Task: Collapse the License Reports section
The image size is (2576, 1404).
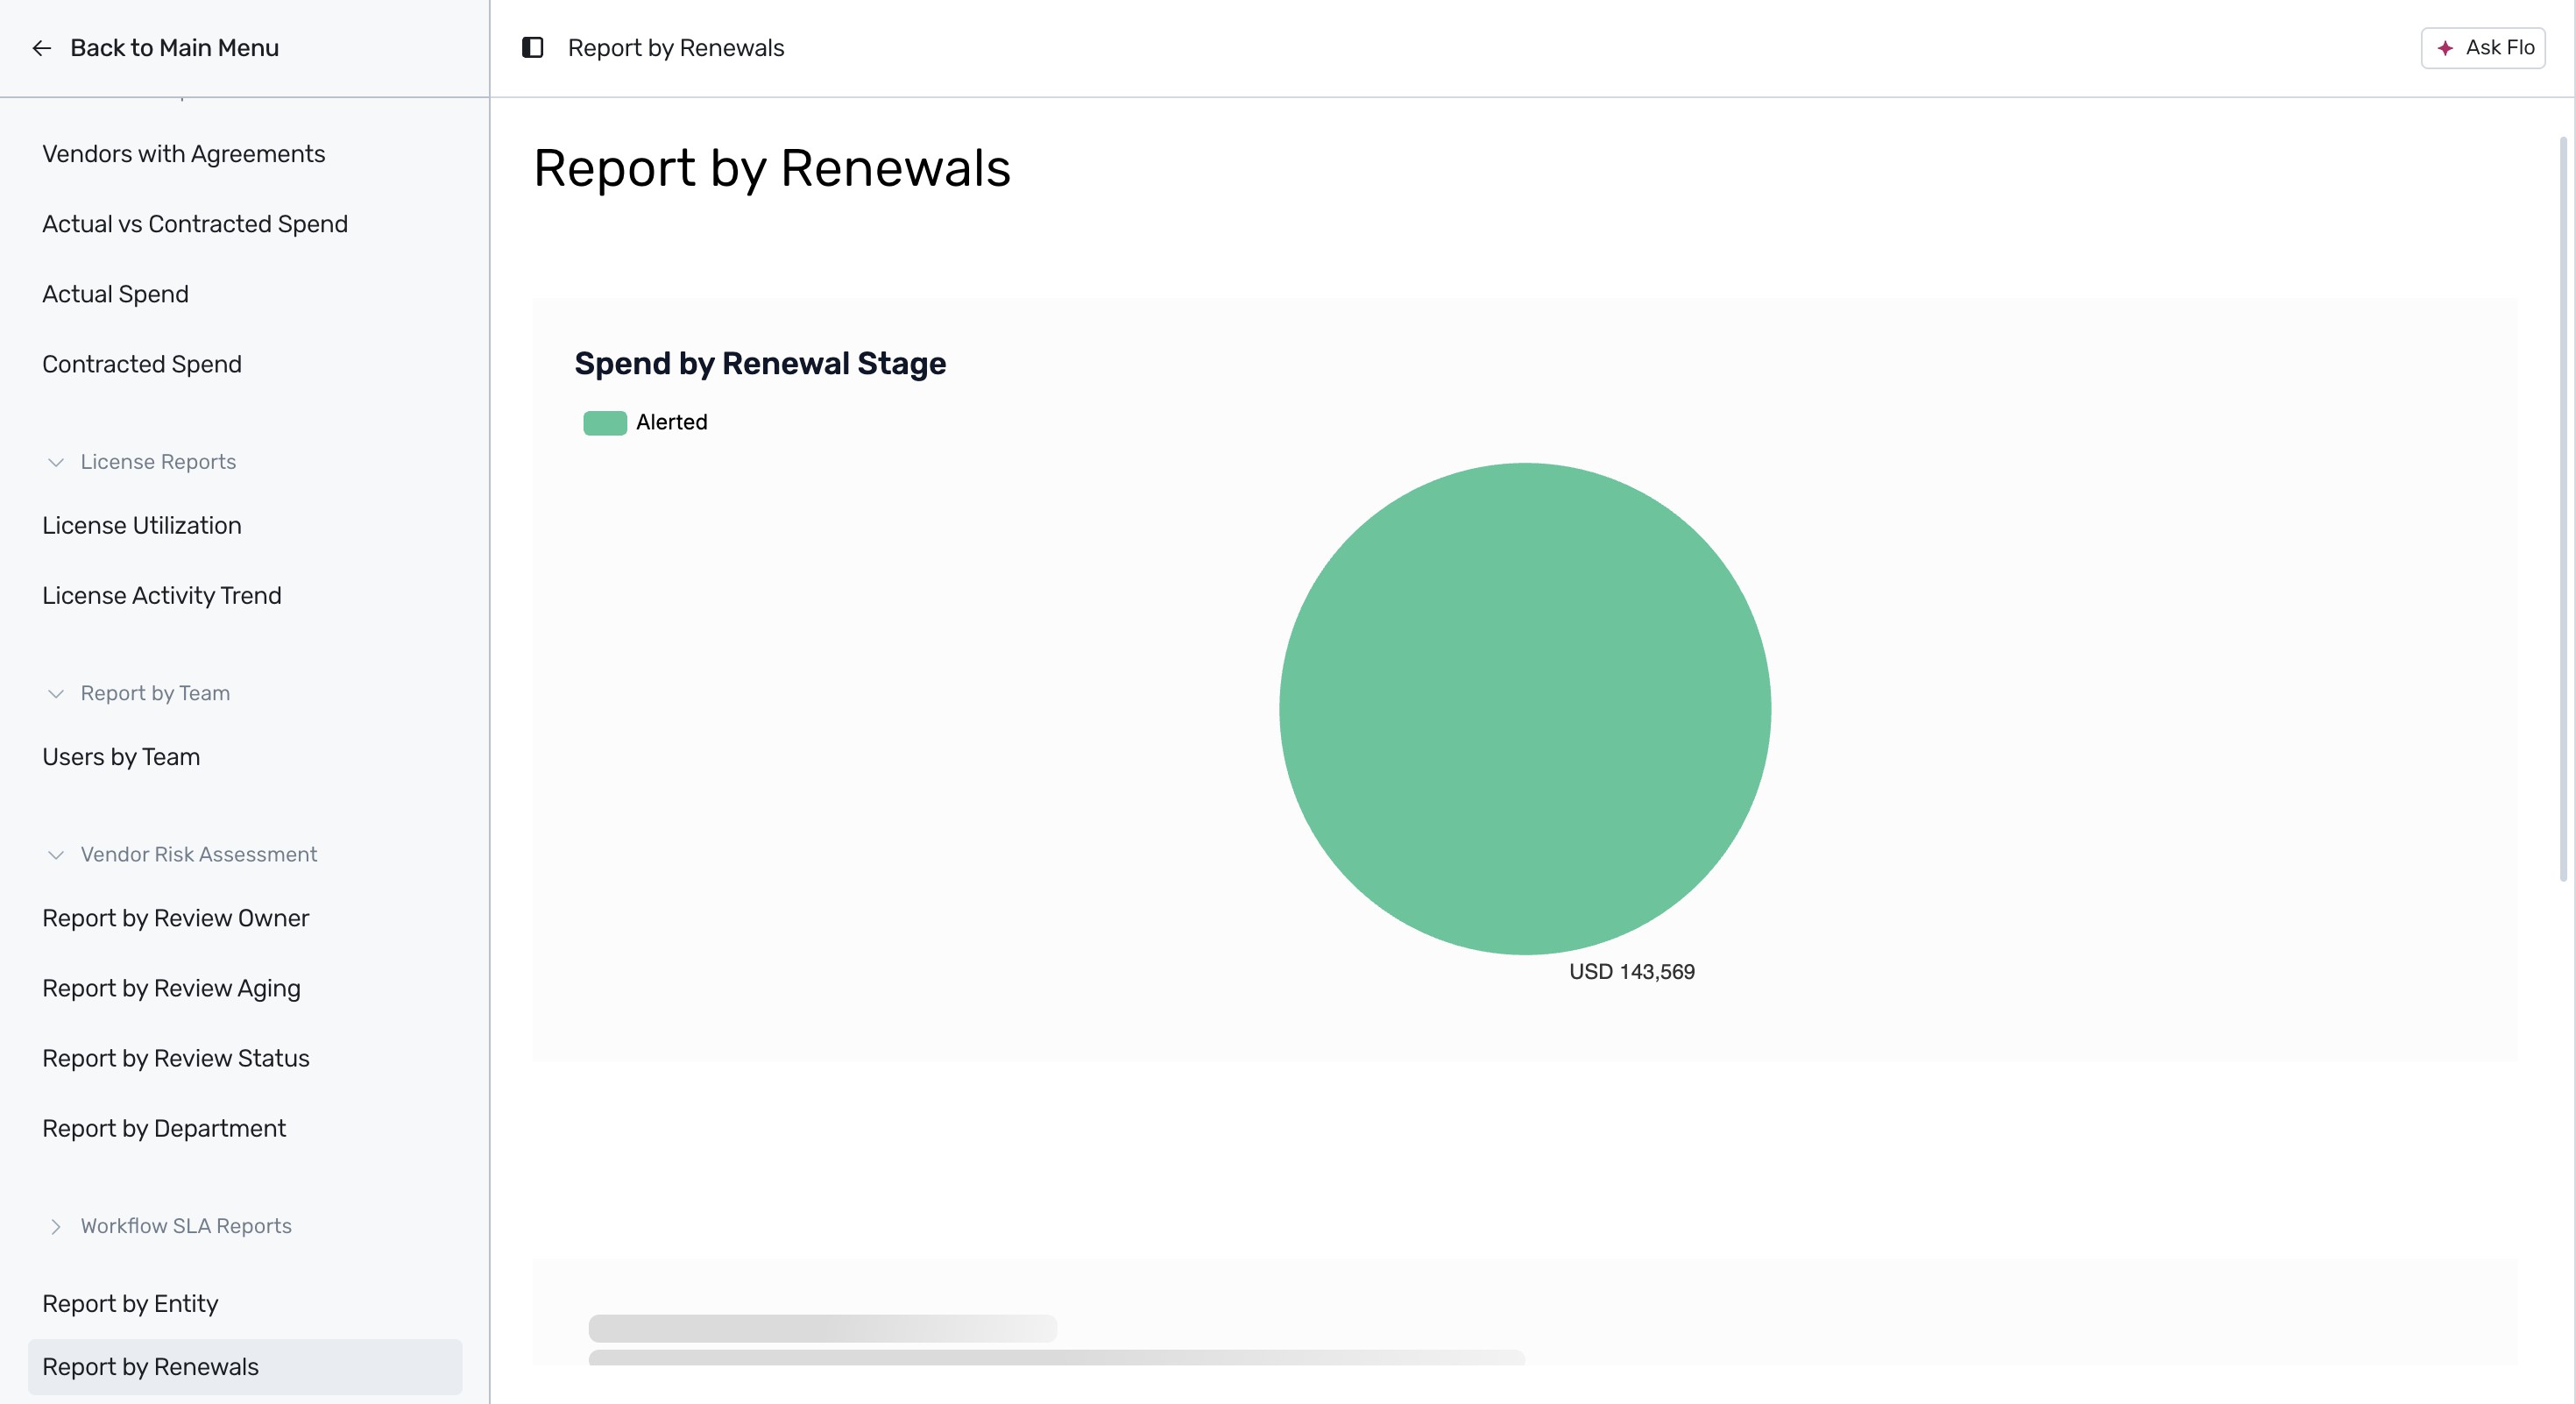Action: click(x=158, y=462)
